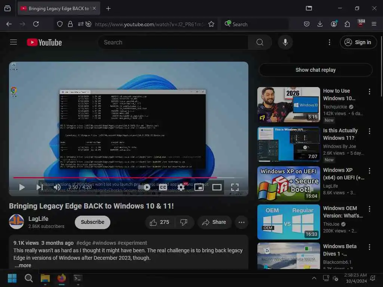Open Windows XP on UEFI video thumbnail
383x287 pixels.
click(288, 184)
